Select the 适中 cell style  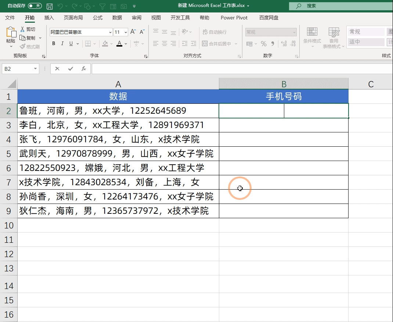point(366,42)
